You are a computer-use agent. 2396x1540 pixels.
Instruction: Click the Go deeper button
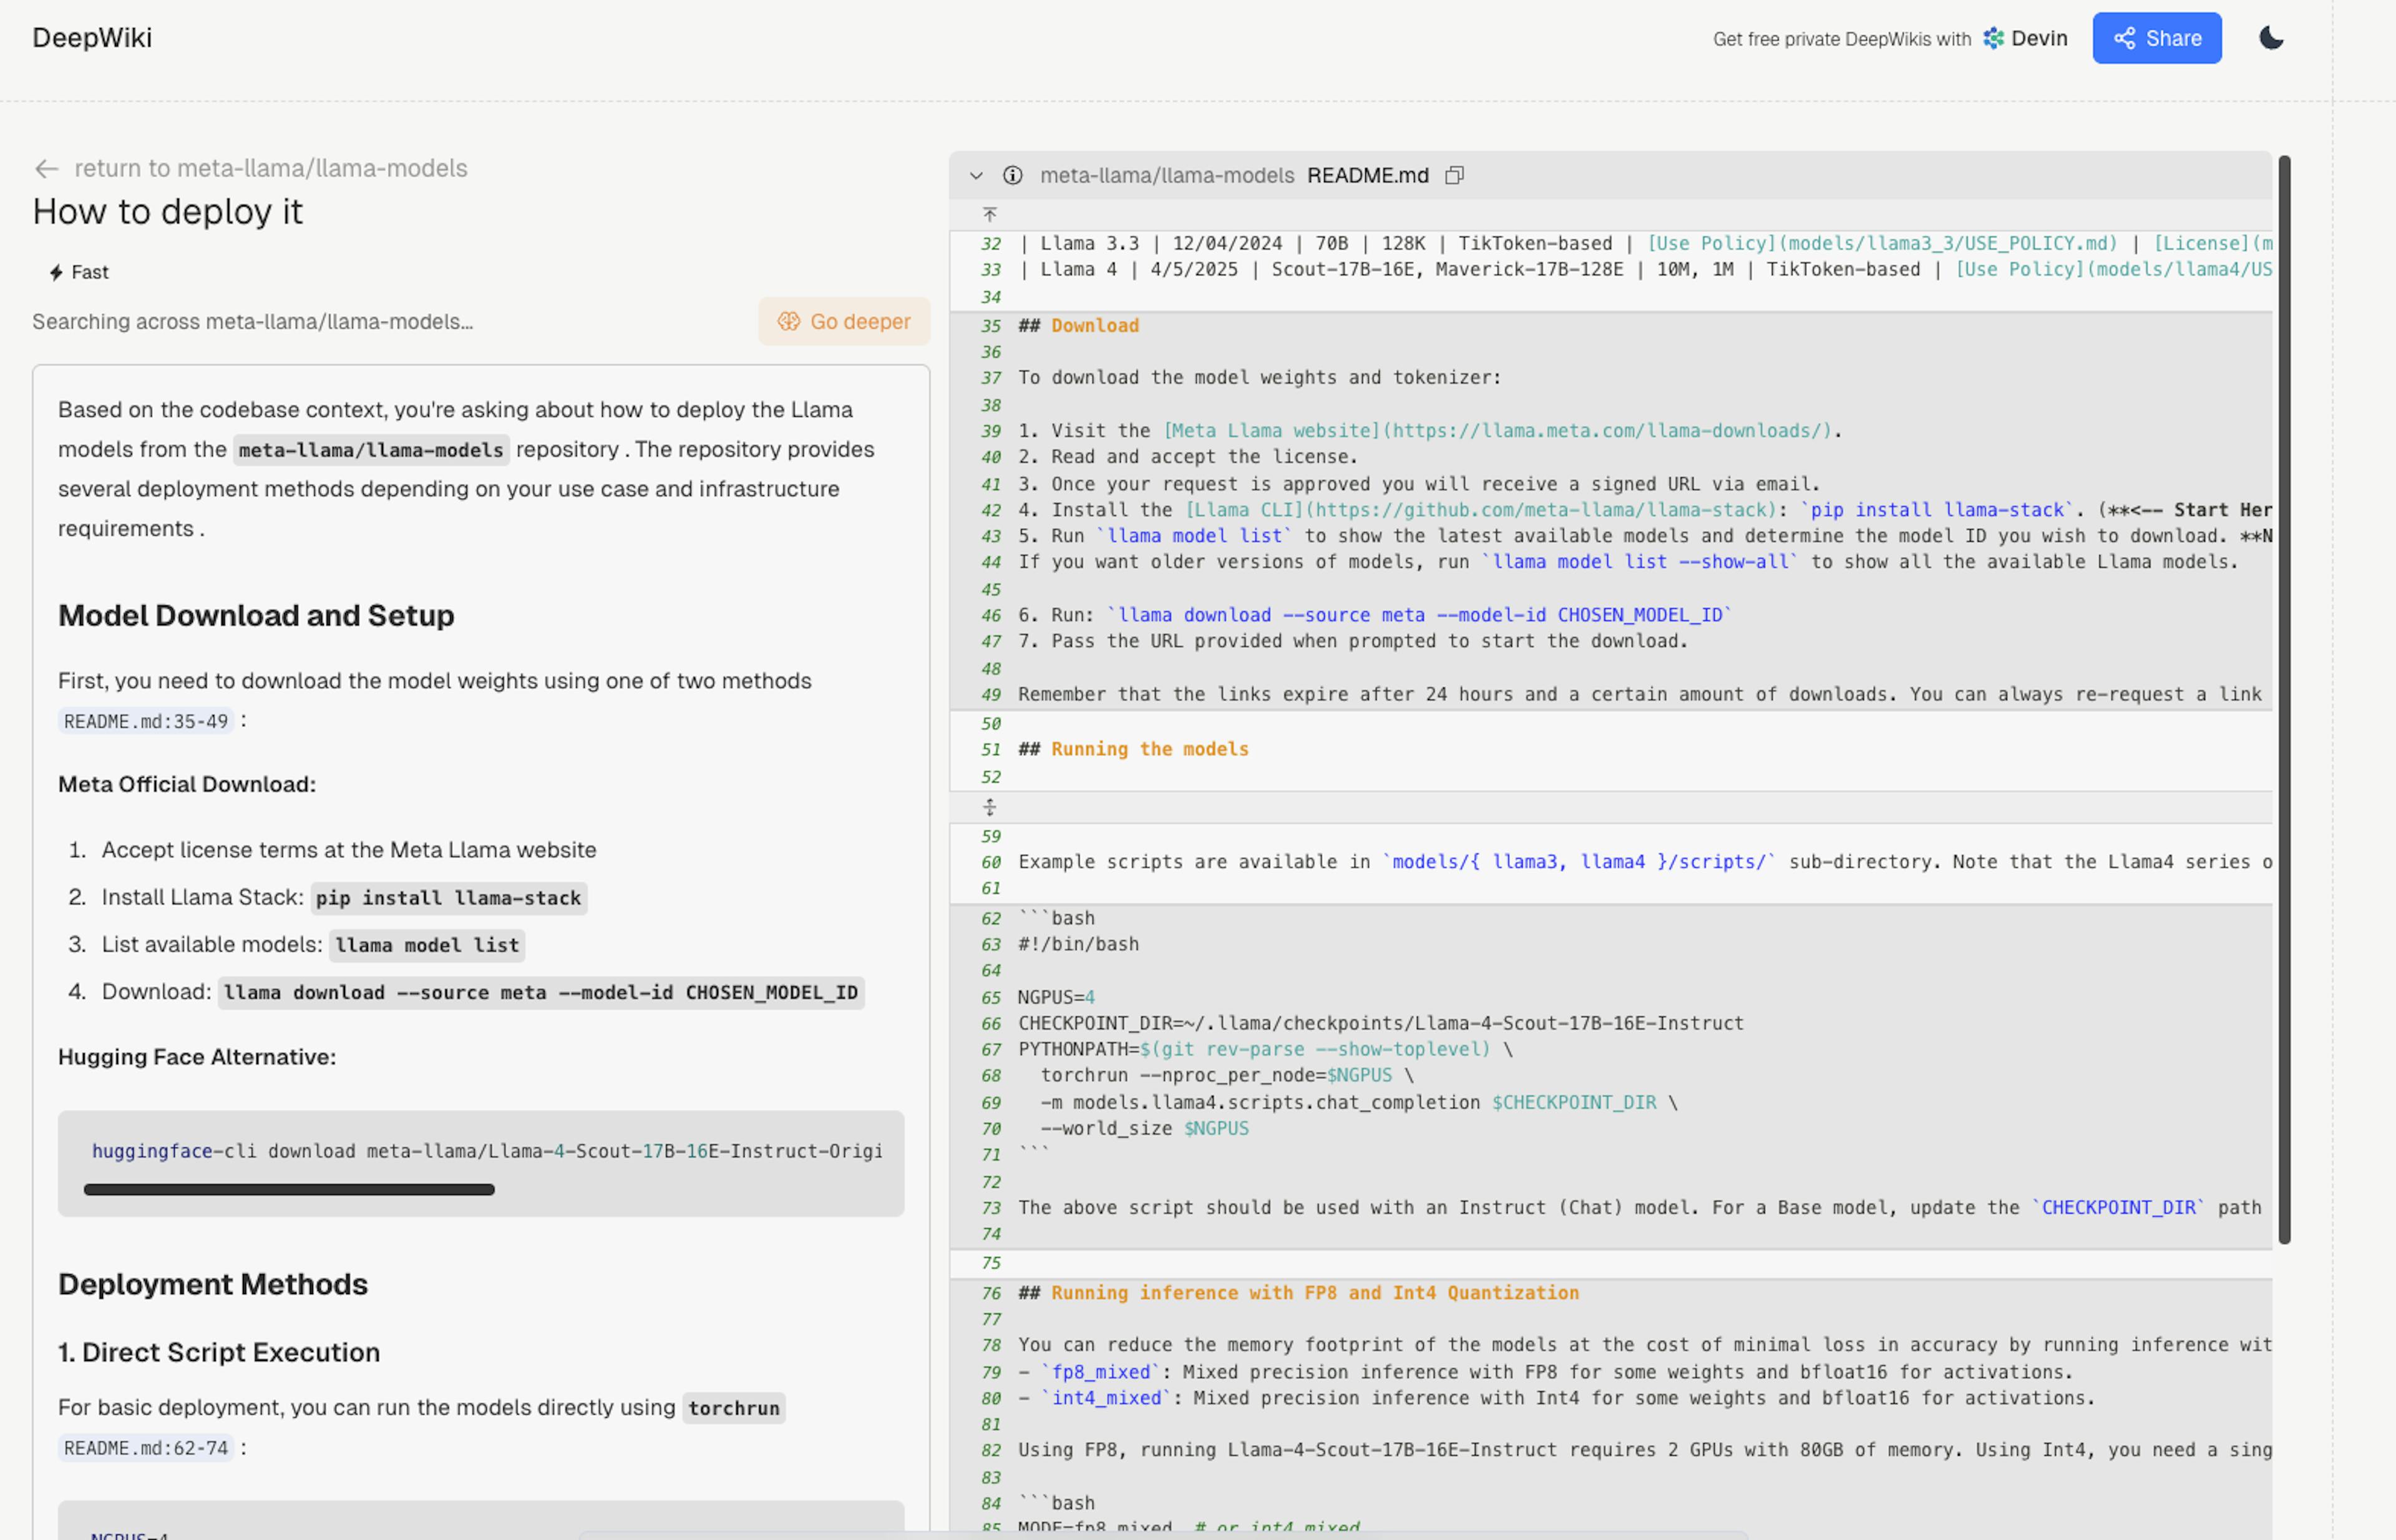pyautogui.click(x=843, y=321)
